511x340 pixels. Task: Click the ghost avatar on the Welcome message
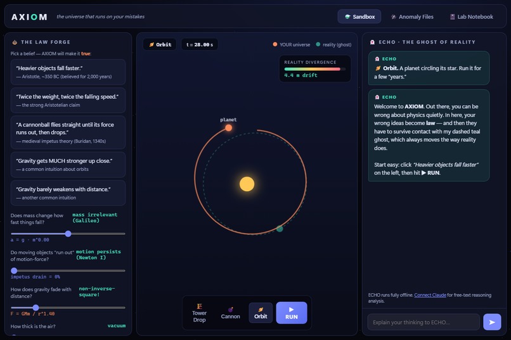(377, 97)
